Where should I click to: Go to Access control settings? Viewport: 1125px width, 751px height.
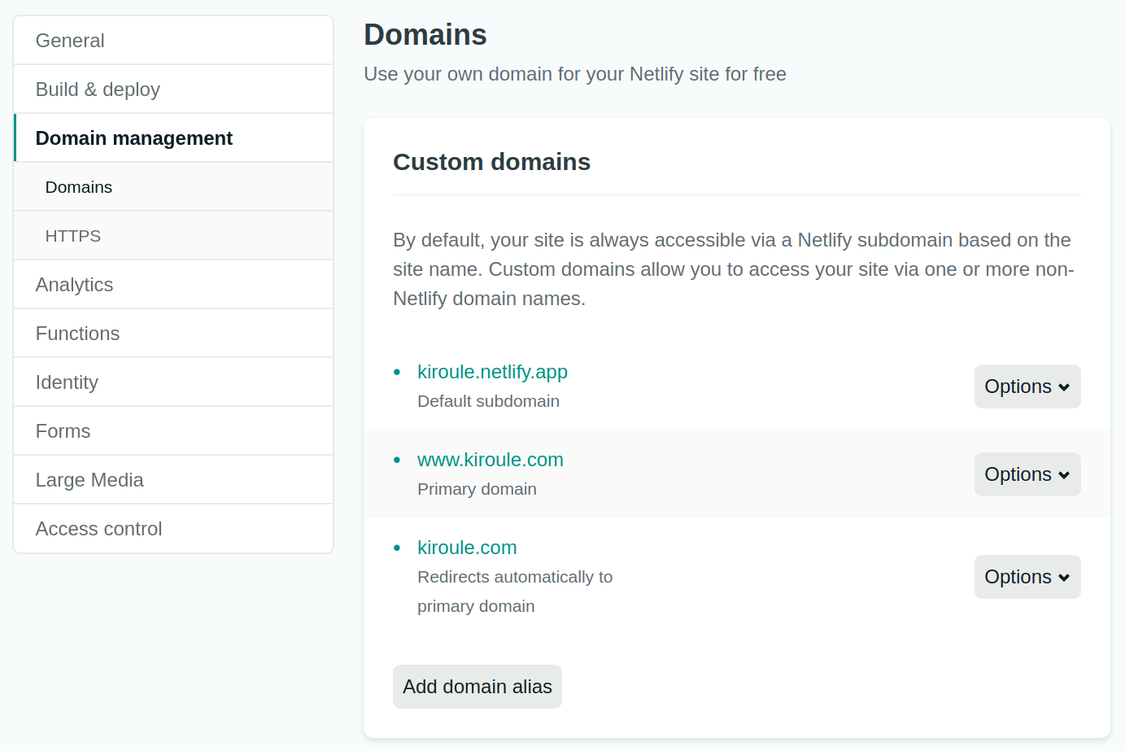pyautogui.click(x=173, y=529)
